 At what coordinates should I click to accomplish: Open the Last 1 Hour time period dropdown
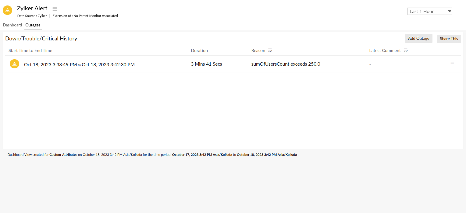point(430,11)
